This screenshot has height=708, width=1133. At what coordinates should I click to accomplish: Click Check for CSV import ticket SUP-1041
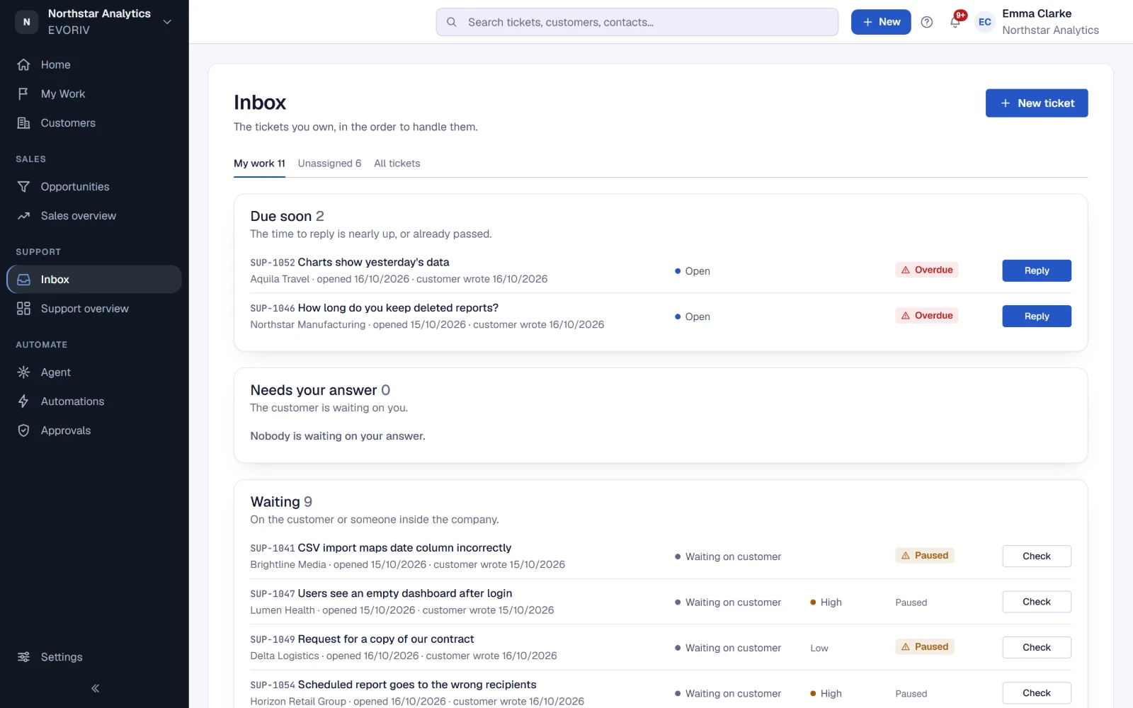click(x=1036, y=556)
